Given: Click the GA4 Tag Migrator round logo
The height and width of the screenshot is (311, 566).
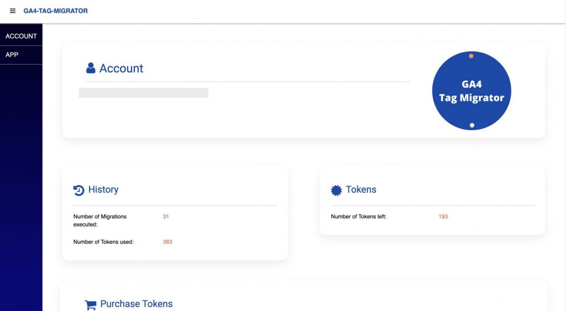Looking at the screenshot, I should point(471,90).
